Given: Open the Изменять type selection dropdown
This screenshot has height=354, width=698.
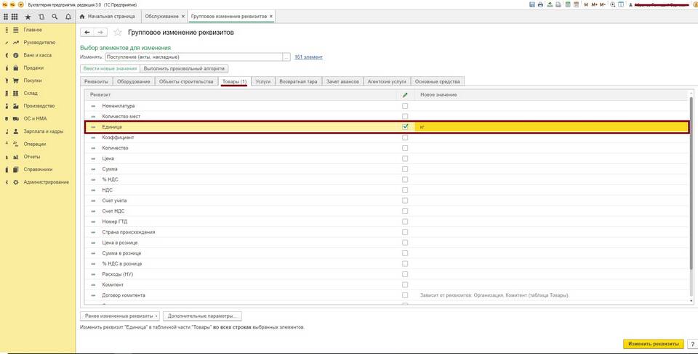Looking at the screenshot, I should 287,57.
